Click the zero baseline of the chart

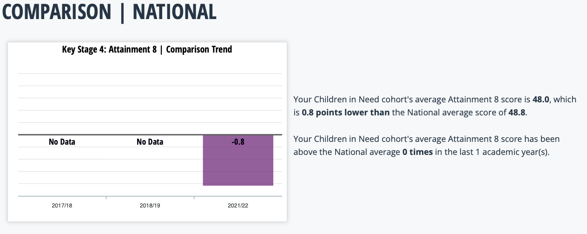(x=150, y=134)
